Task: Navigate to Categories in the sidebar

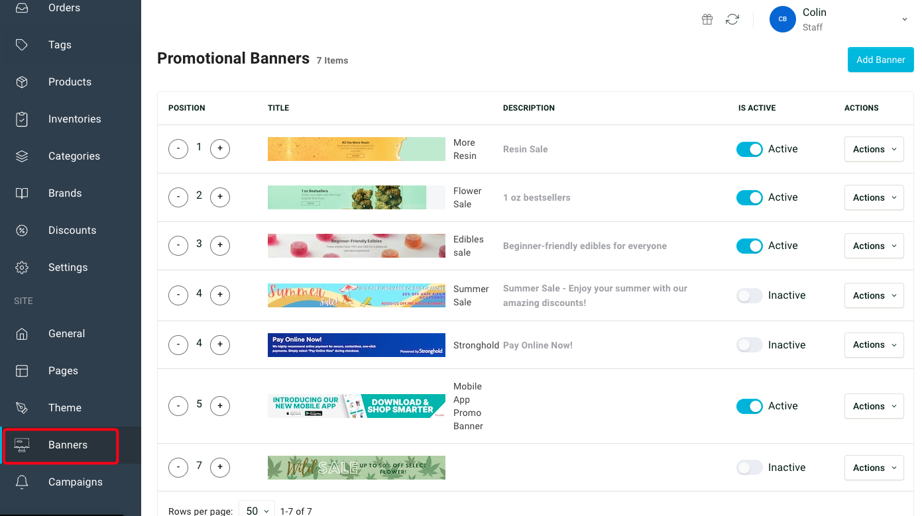Action: 74,156
